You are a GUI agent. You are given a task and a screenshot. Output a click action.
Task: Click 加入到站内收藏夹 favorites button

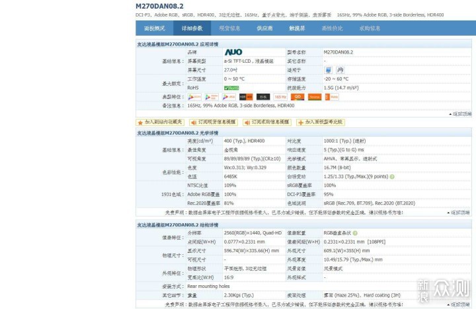pos(160,122)
